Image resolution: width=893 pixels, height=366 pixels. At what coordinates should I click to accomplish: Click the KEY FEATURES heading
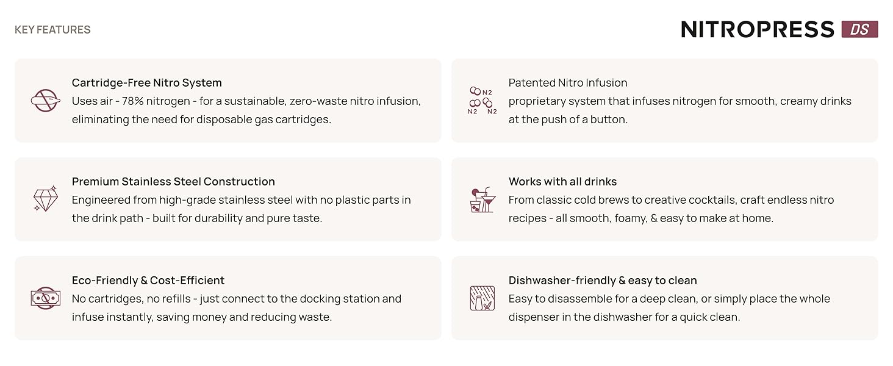(52, 29)
